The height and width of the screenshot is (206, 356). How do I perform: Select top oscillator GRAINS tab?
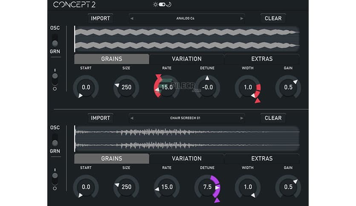coord(112,59)
